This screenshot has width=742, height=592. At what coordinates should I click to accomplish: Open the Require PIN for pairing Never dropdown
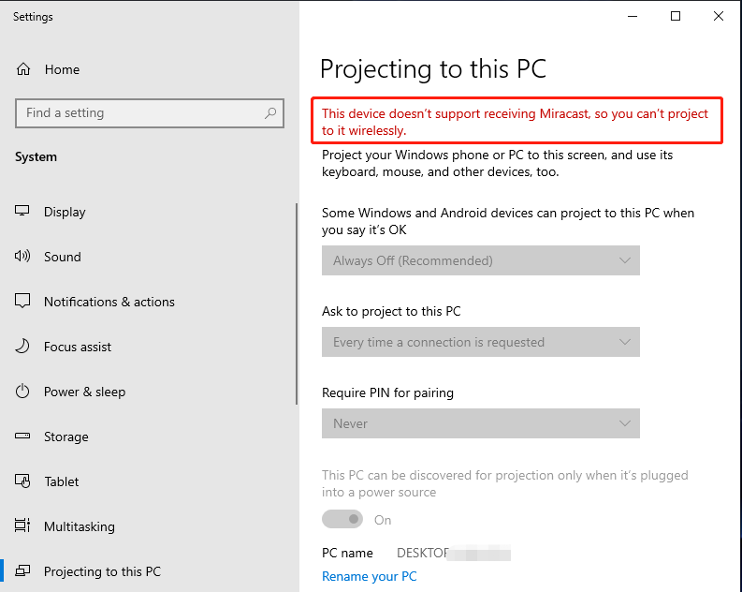click(481, 423)
